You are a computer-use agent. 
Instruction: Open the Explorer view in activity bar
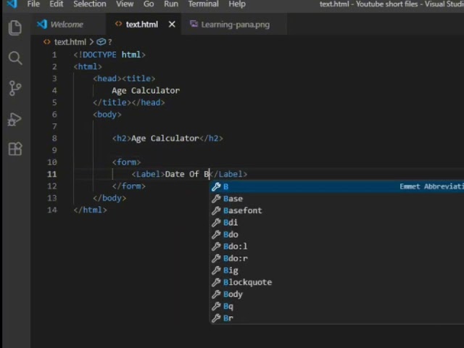[15, 28]
